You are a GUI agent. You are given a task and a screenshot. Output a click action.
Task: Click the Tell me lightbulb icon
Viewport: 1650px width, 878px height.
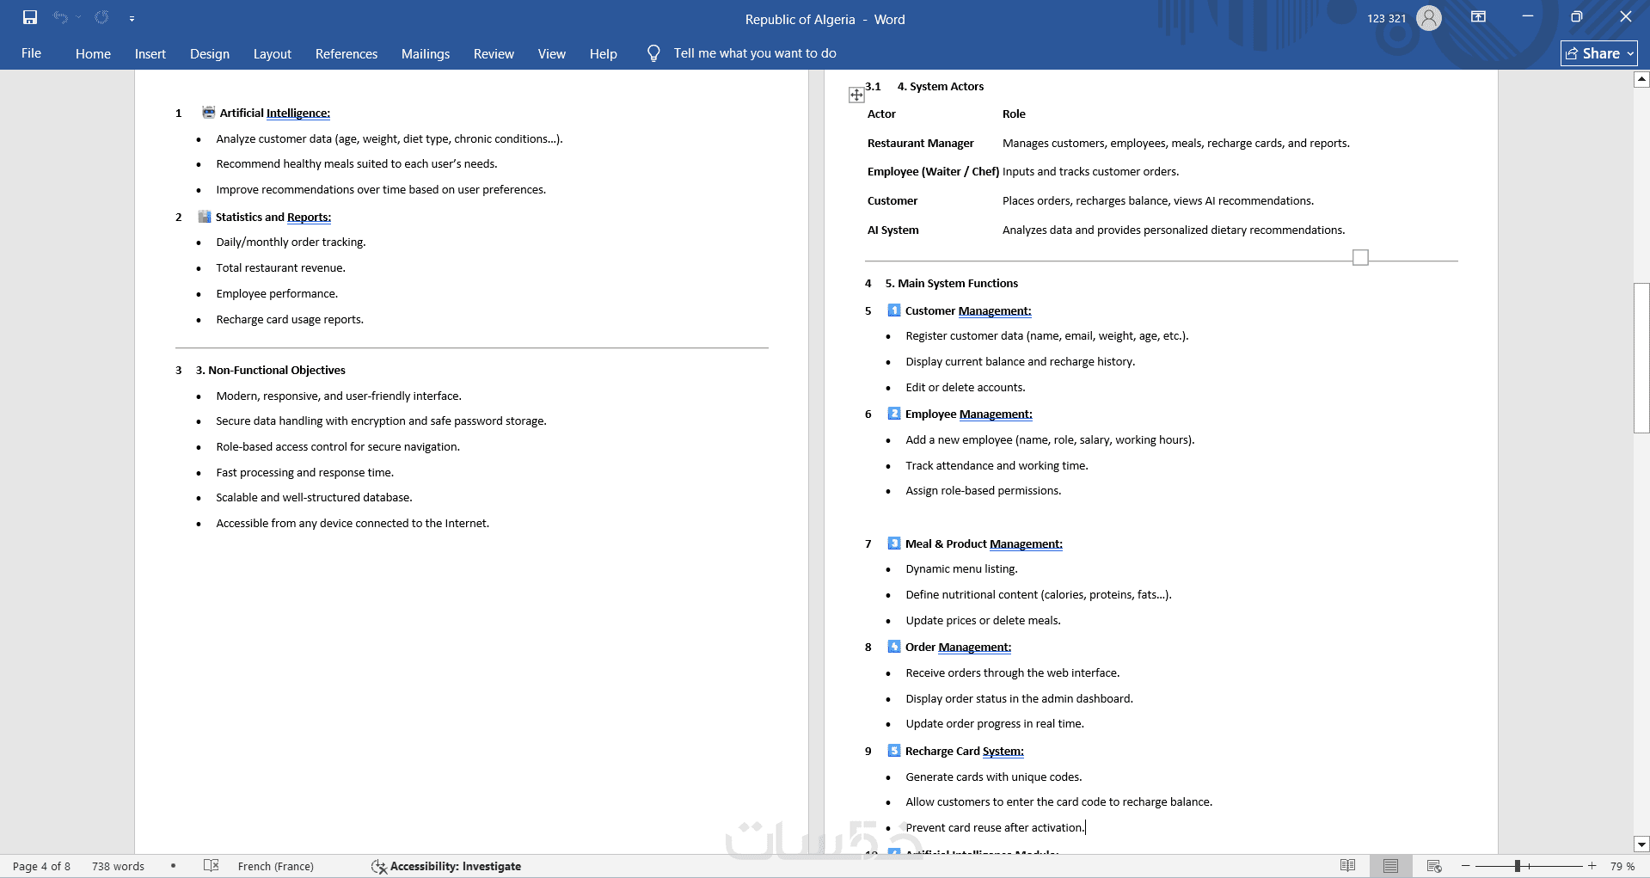pyautogui.click(x=653, y=53)
